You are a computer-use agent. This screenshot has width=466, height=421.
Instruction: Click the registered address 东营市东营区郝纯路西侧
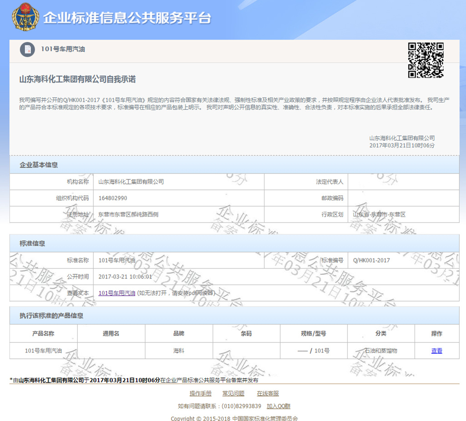[128, 214]
